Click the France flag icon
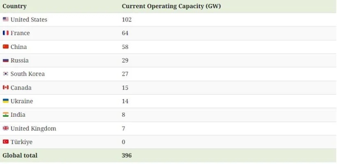 [6, 33]
